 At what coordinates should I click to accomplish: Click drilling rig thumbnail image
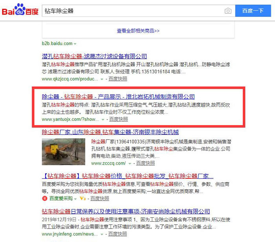click(x=64, y=152)
